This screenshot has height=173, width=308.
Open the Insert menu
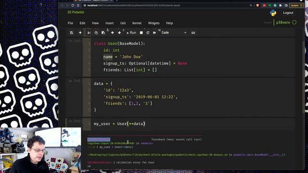[x=109, y=23]
